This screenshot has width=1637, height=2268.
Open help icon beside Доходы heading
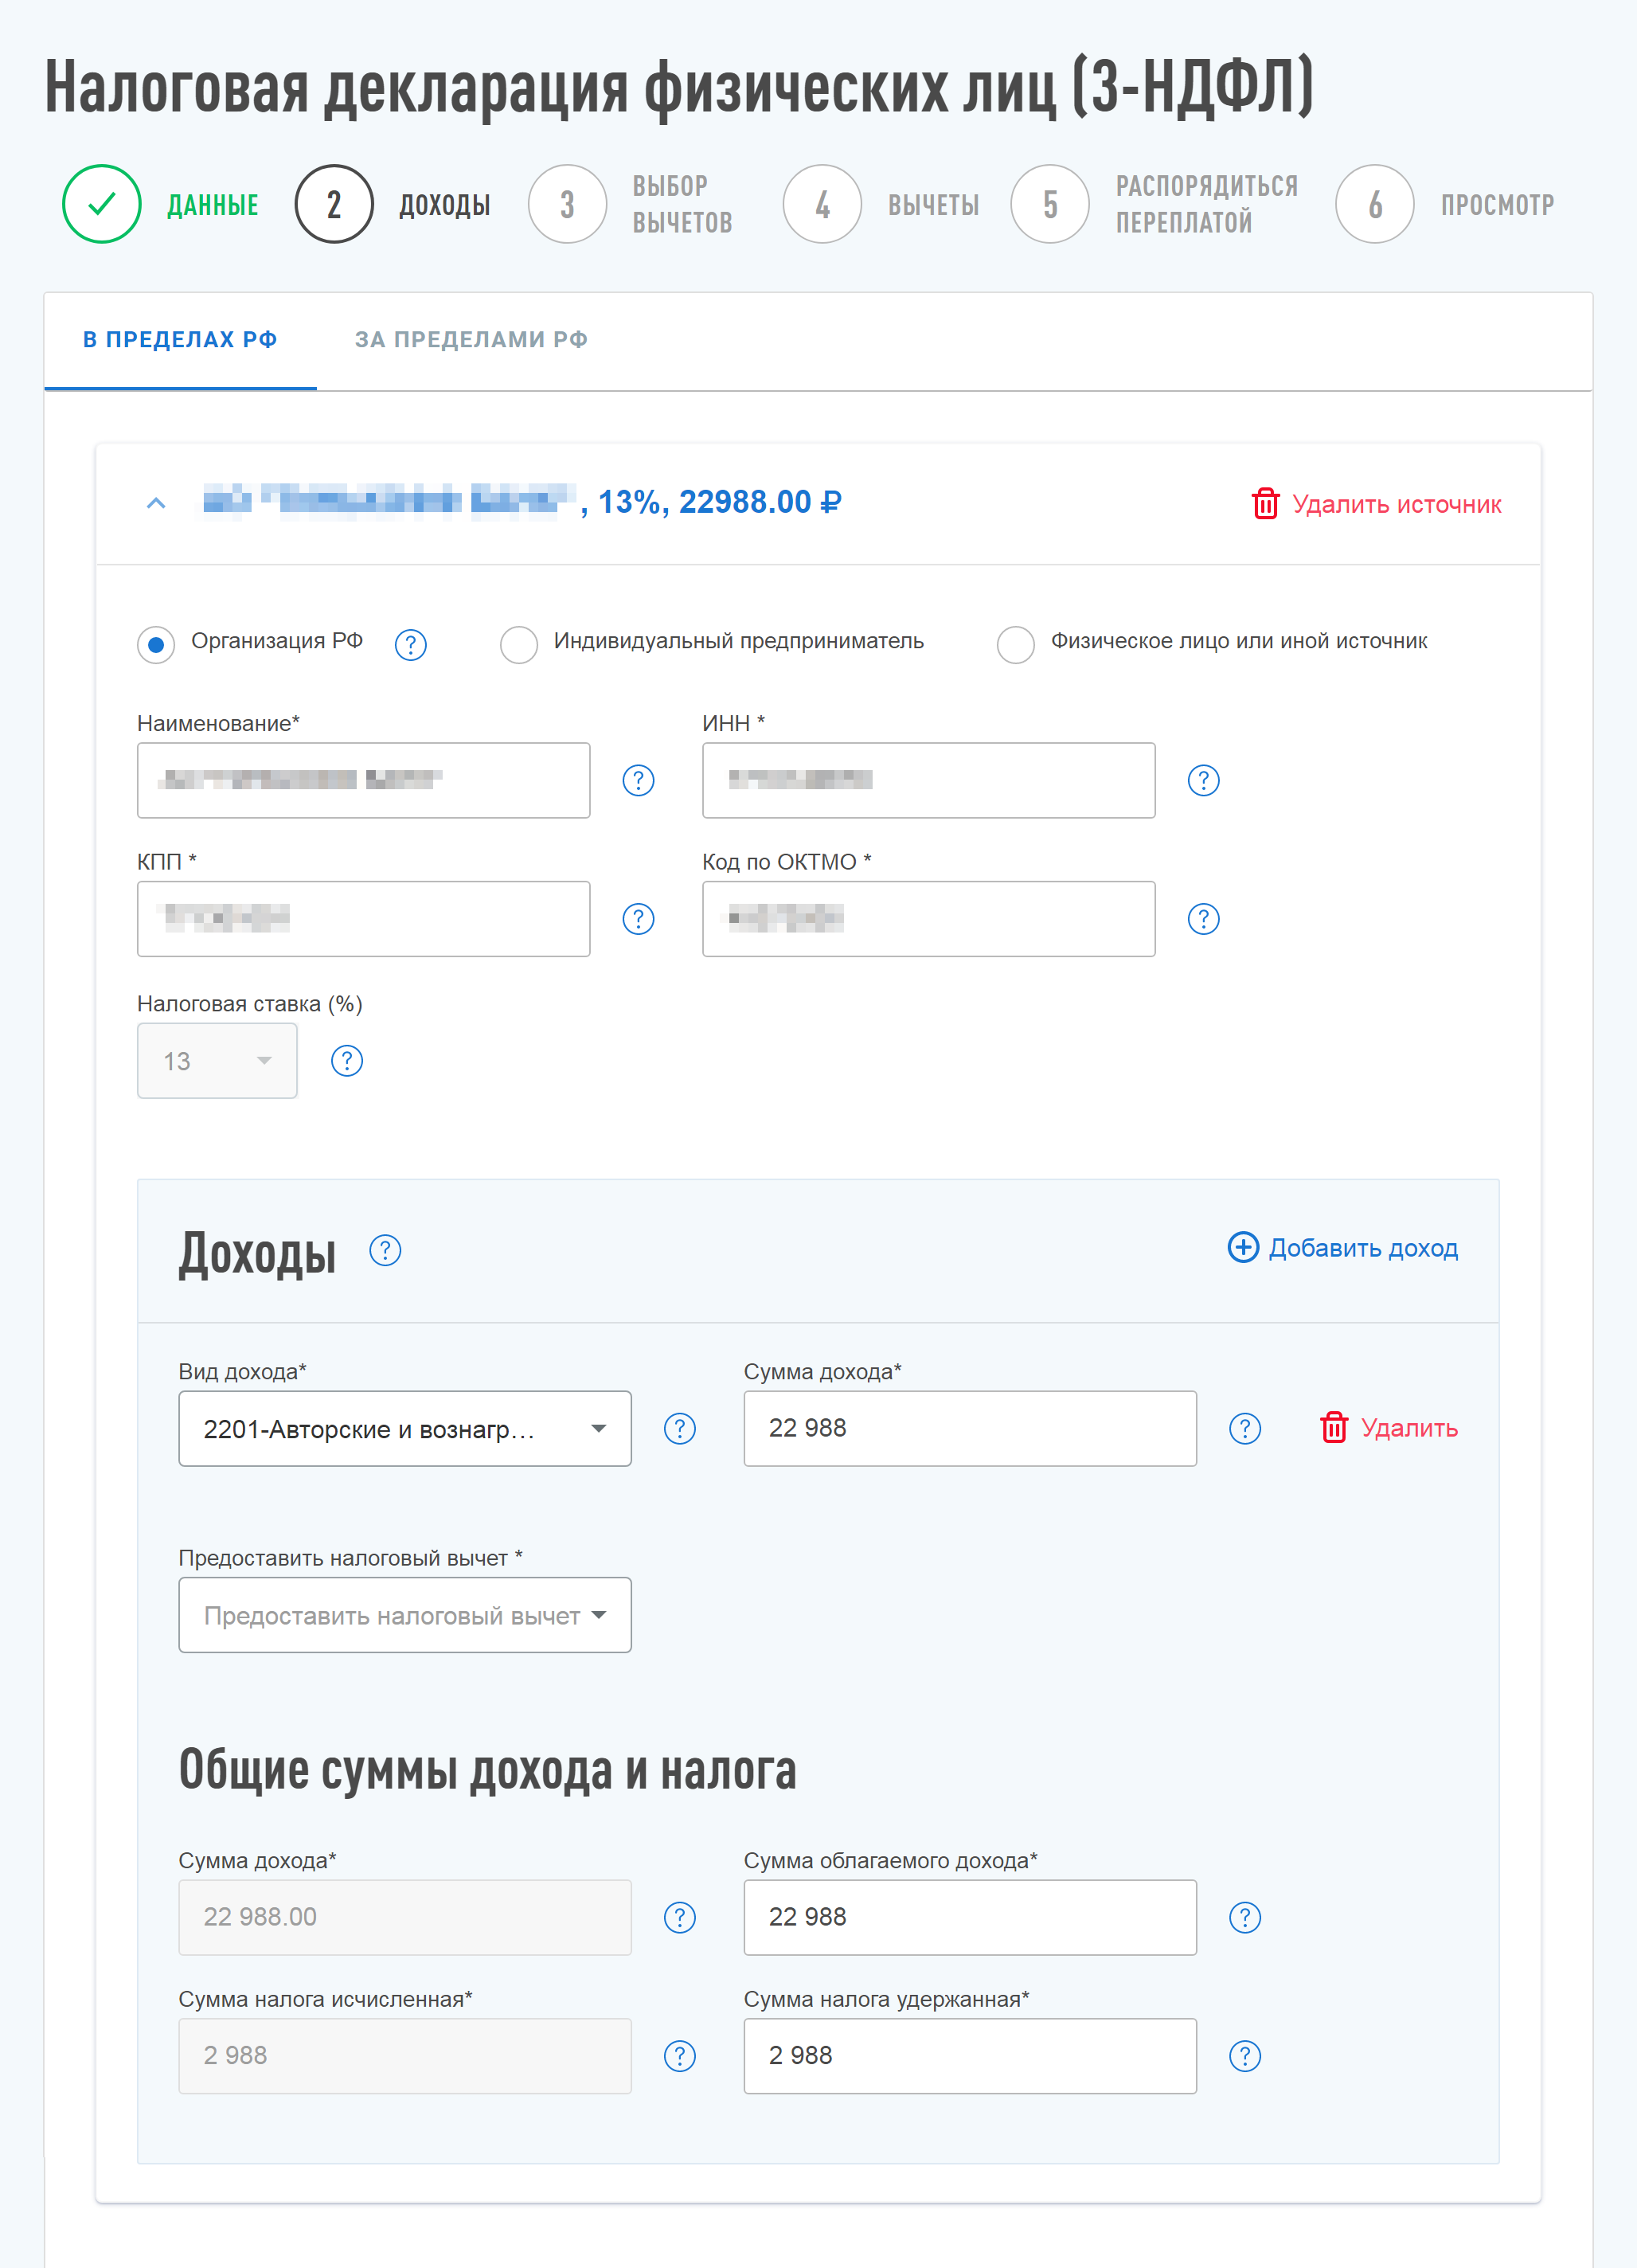coord(385,1250)
